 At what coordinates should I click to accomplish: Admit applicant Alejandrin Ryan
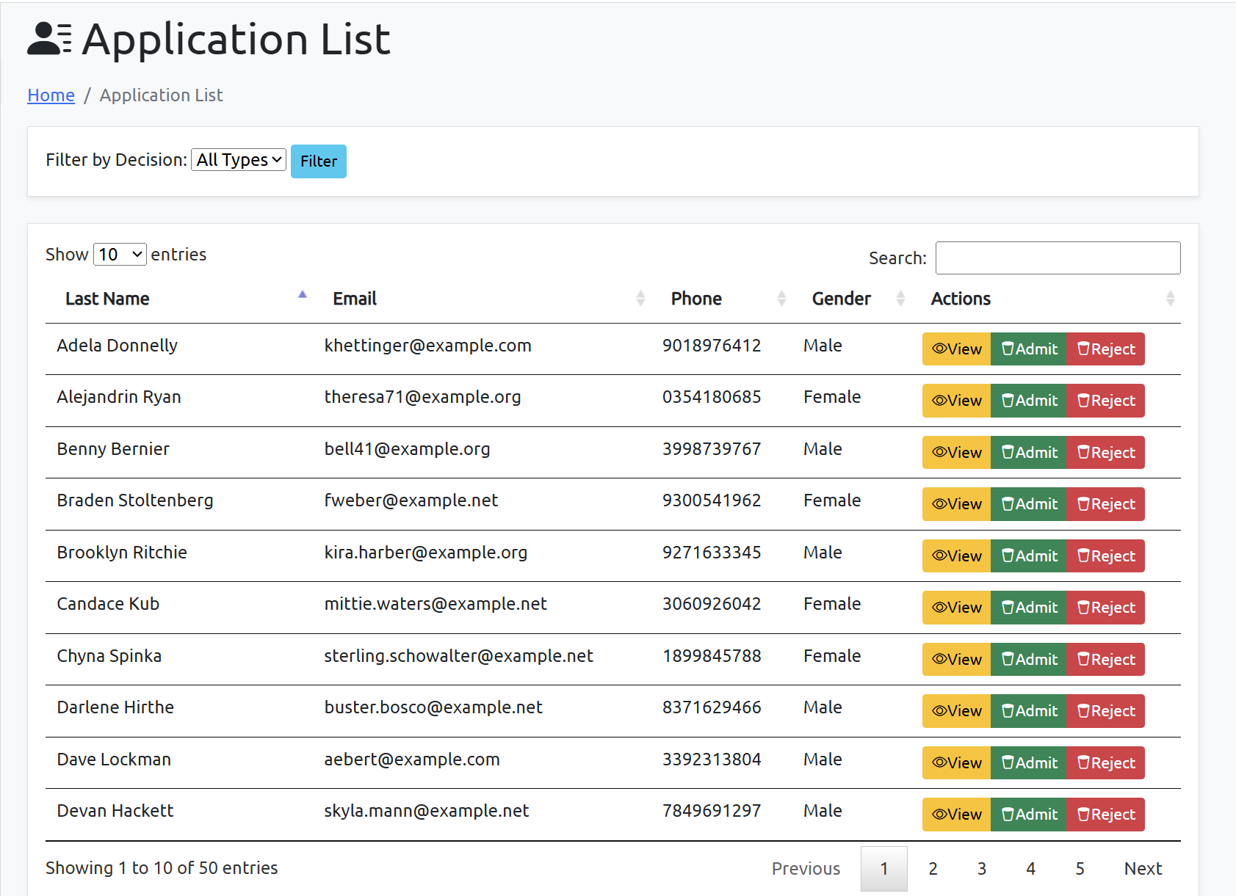(x=1028, y=401)
